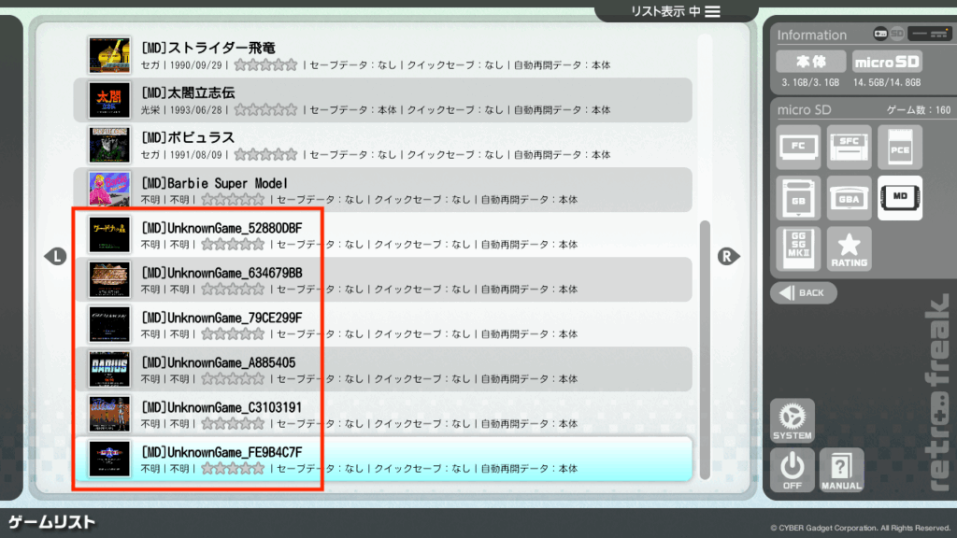Select the GG SG MKIII console icon
This screenshot has height=538, width=957.
click(x=798, y=248)
